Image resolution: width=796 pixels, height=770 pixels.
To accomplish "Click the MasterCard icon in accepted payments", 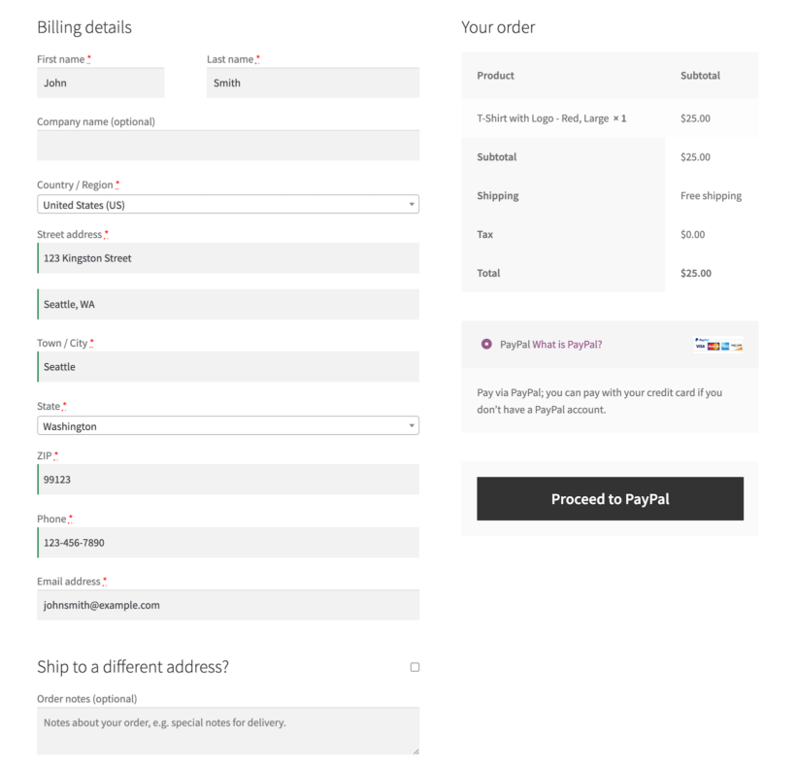I will [713, 347].
